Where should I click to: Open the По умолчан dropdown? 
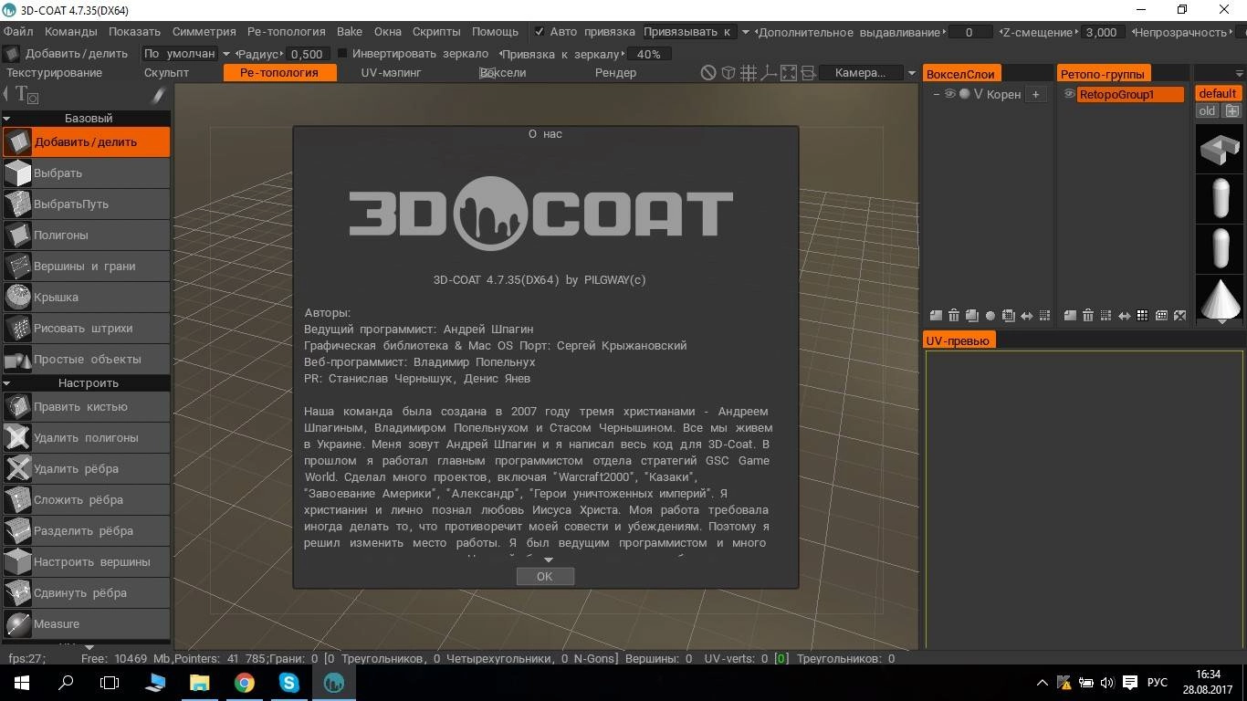[x=185, y=54]
